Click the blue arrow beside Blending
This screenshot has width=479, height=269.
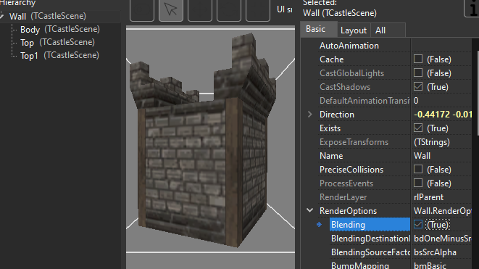point(320,225)
